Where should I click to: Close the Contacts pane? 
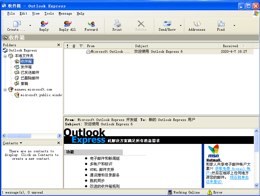point(59,143)
